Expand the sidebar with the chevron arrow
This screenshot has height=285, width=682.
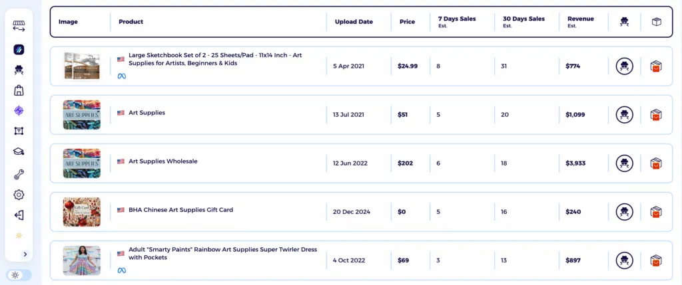click(25, 254)
